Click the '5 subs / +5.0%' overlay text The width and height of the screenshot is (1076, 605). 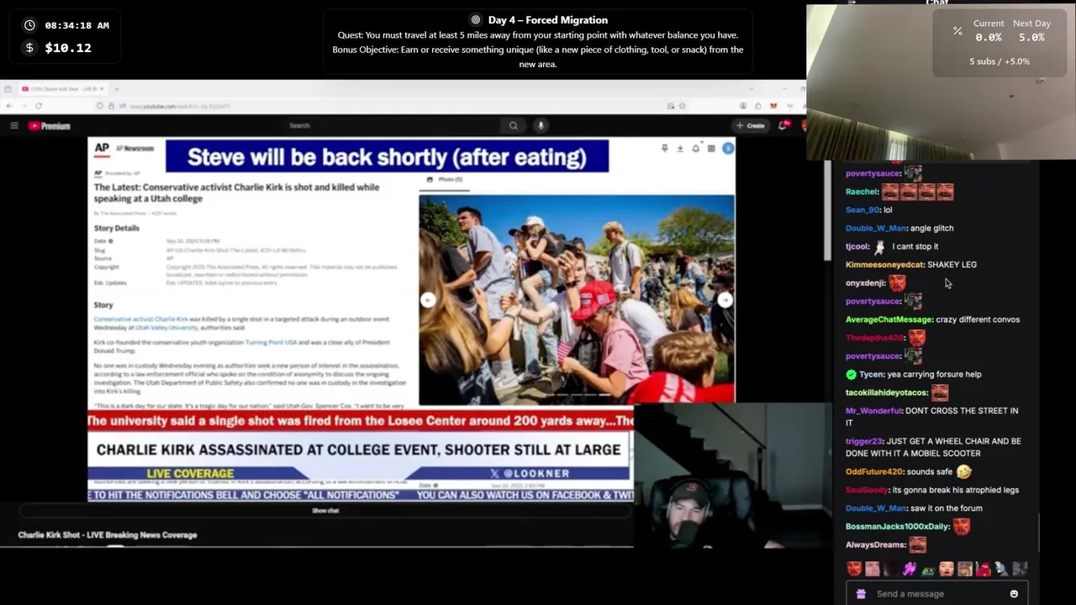pos(1000,61)
